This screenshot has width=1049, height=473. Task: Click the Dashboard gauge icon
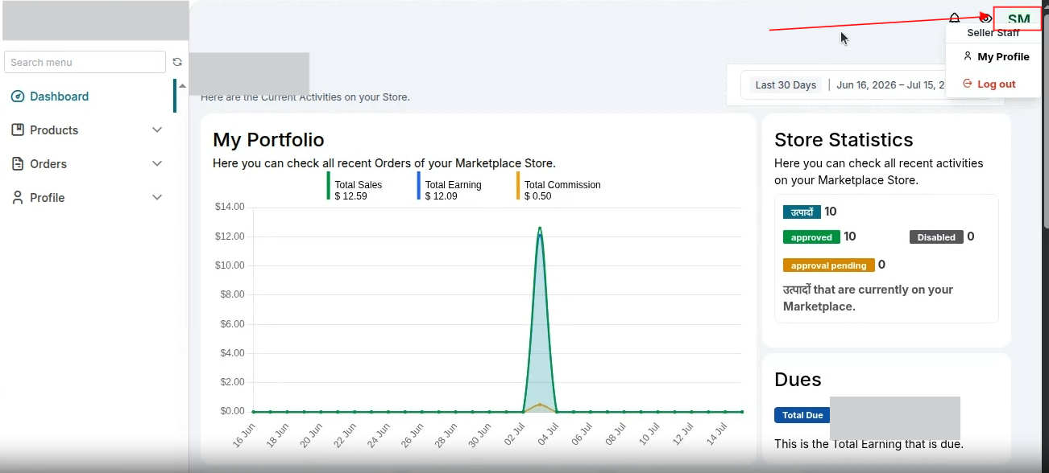[x=18, y=97]
